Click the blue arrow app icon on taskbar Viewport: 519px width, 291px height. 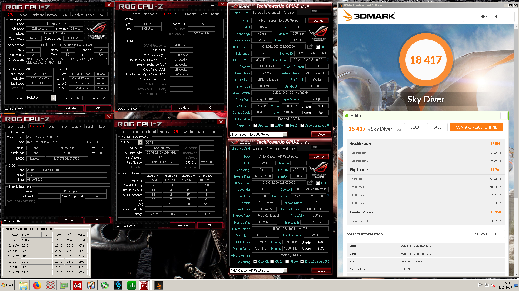118,285
